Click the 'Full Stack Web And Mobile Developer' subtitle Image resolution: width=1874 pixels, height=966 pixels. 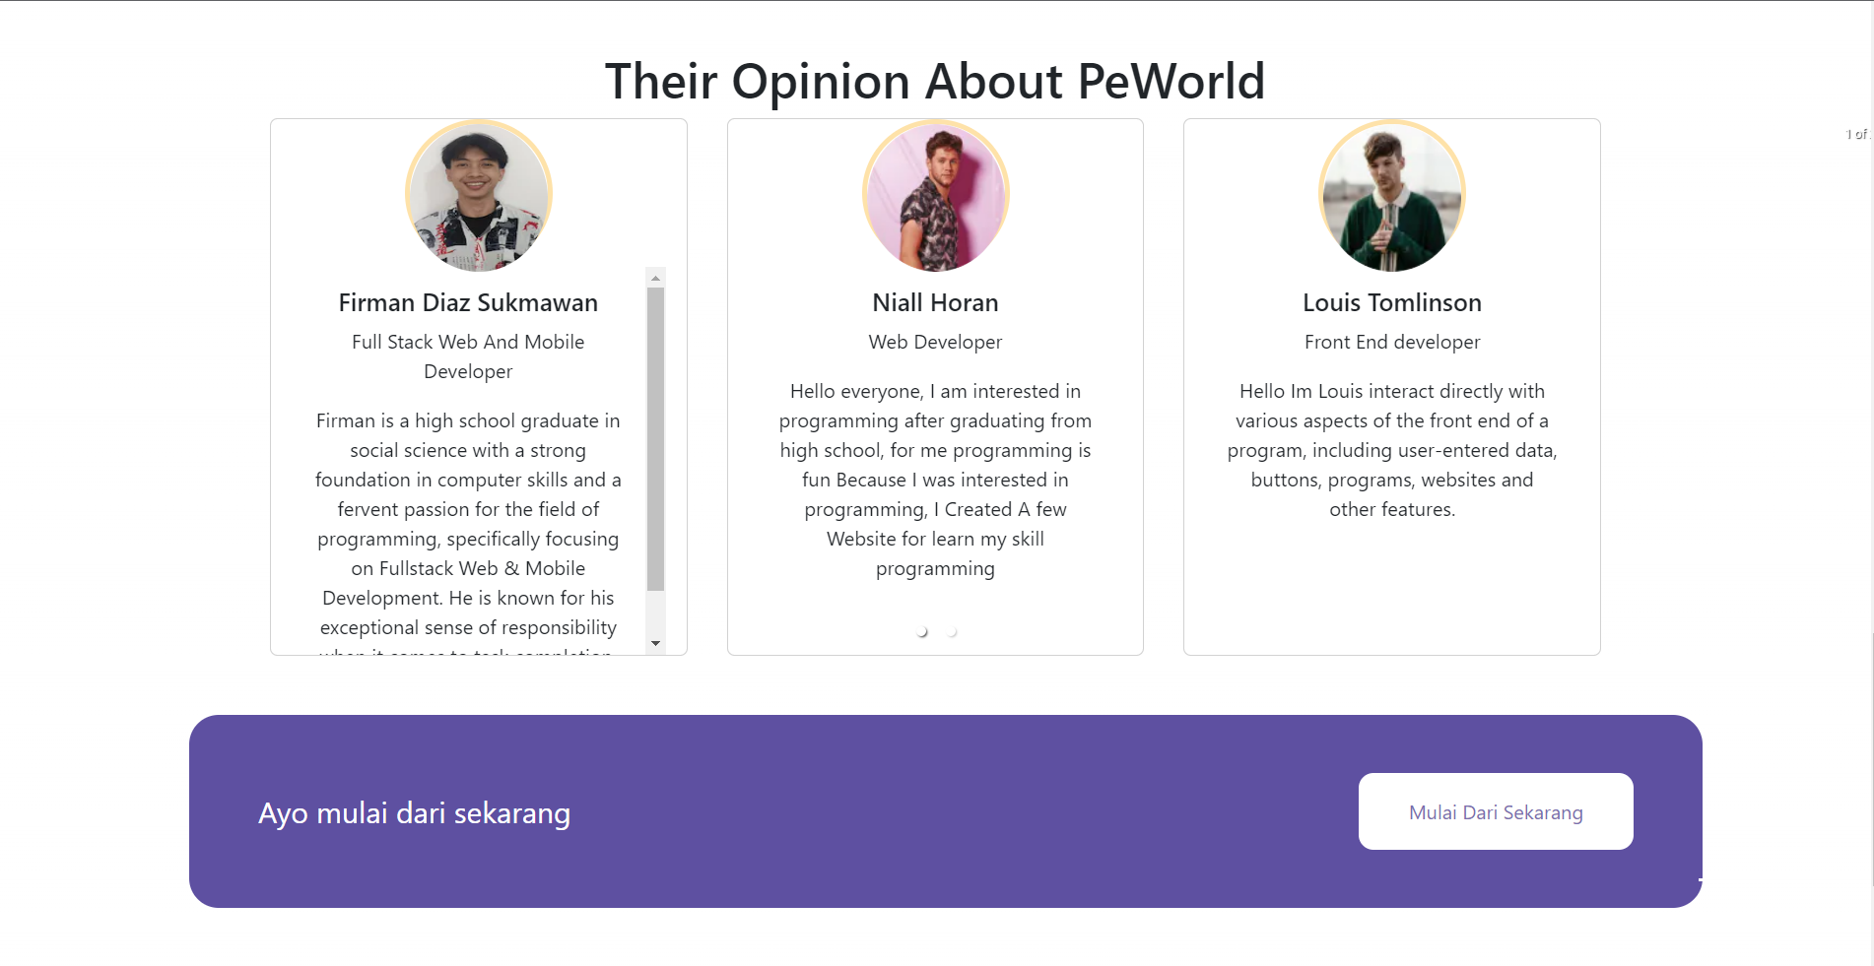(468, 356)
